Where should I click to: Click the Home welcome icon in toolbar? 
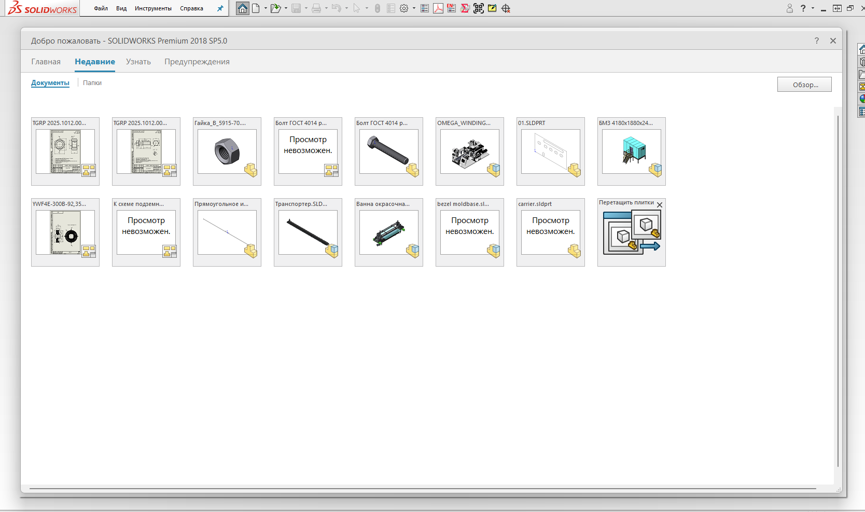242,8
